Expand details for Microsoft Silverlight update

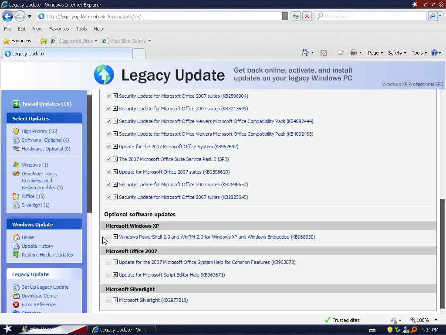(115, 300)
